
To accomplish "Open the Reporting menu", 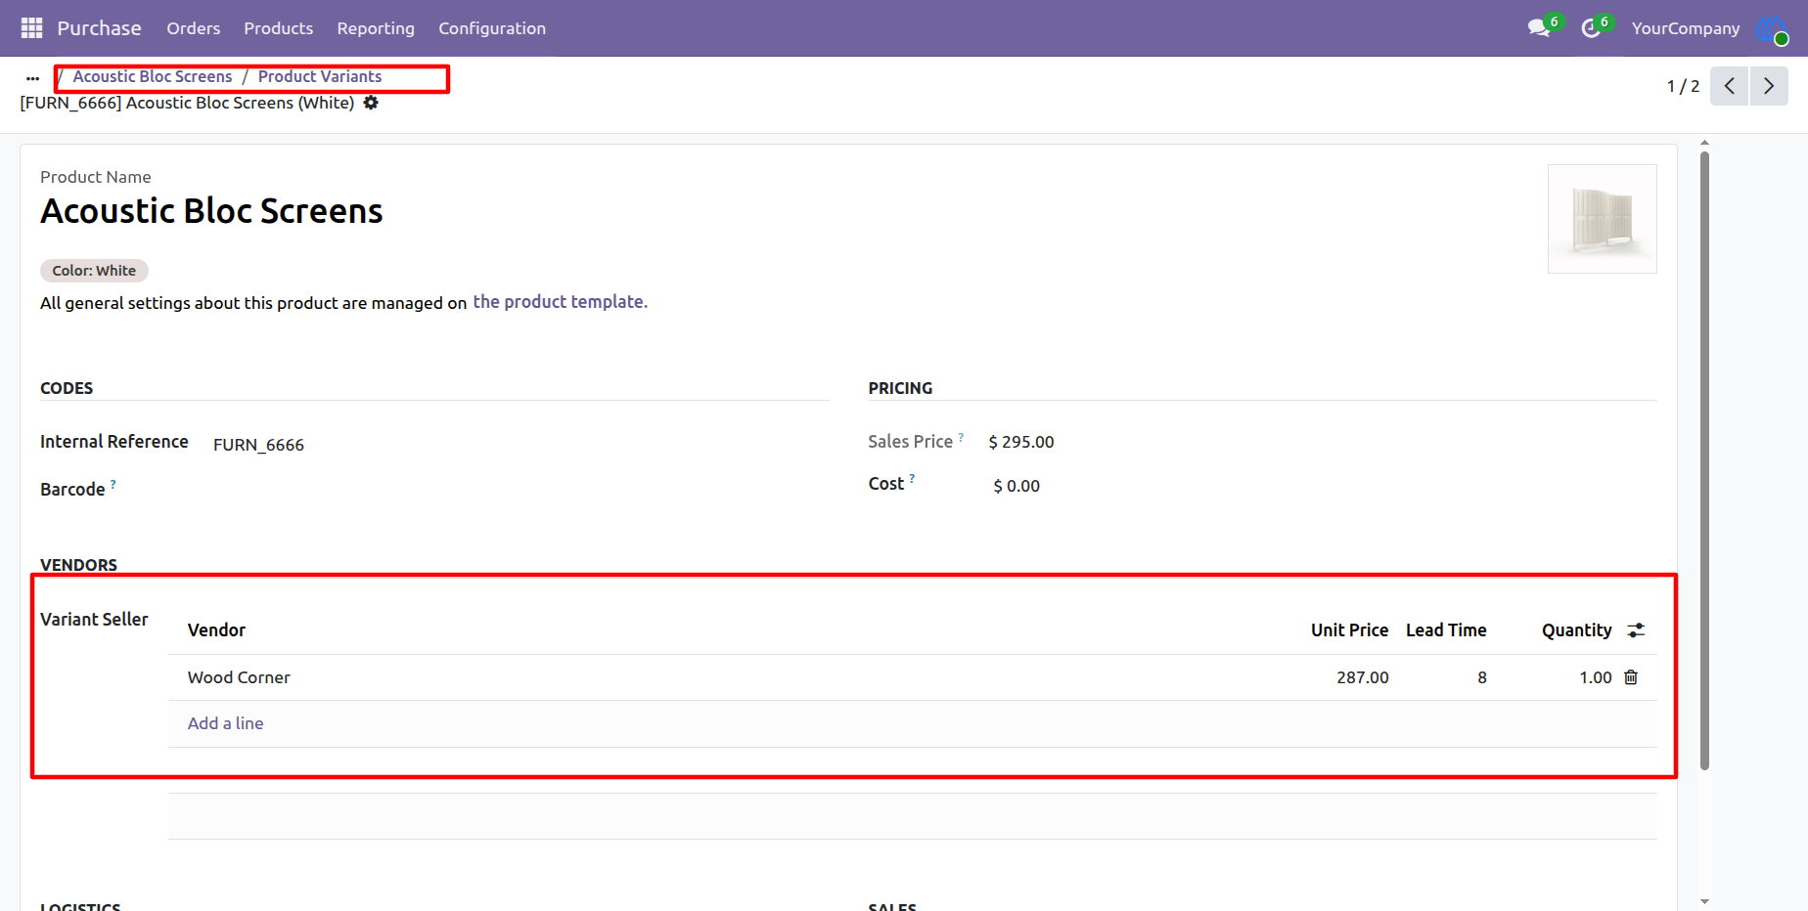I will click(x=376, y=28).
